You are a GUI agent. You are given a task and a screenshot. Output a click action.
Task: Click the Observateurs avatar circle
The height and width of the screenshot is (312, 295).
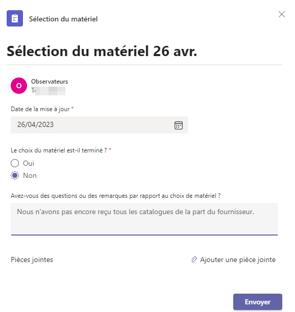(x=19, y=86)
